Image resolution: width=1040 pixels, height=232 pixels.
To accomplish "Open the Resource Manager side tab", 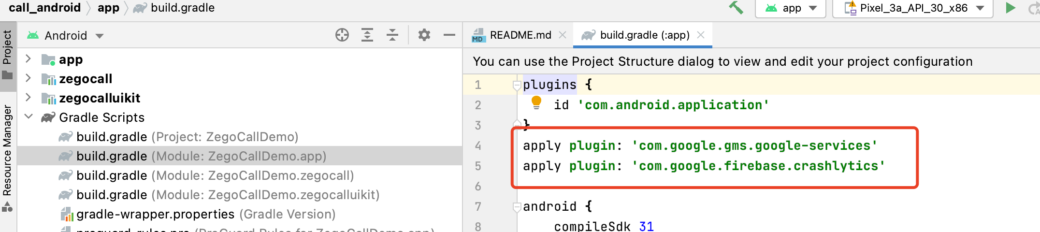I will point(7,158).
